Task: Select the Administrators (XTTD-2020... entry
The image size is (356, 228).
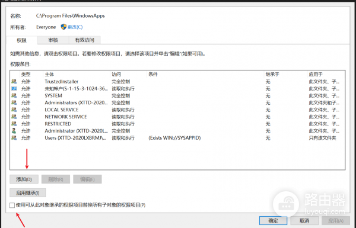Action: point(76,102)
